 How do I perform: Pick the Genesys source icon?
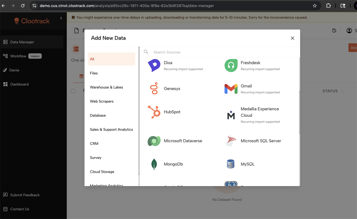coord(154,89)
